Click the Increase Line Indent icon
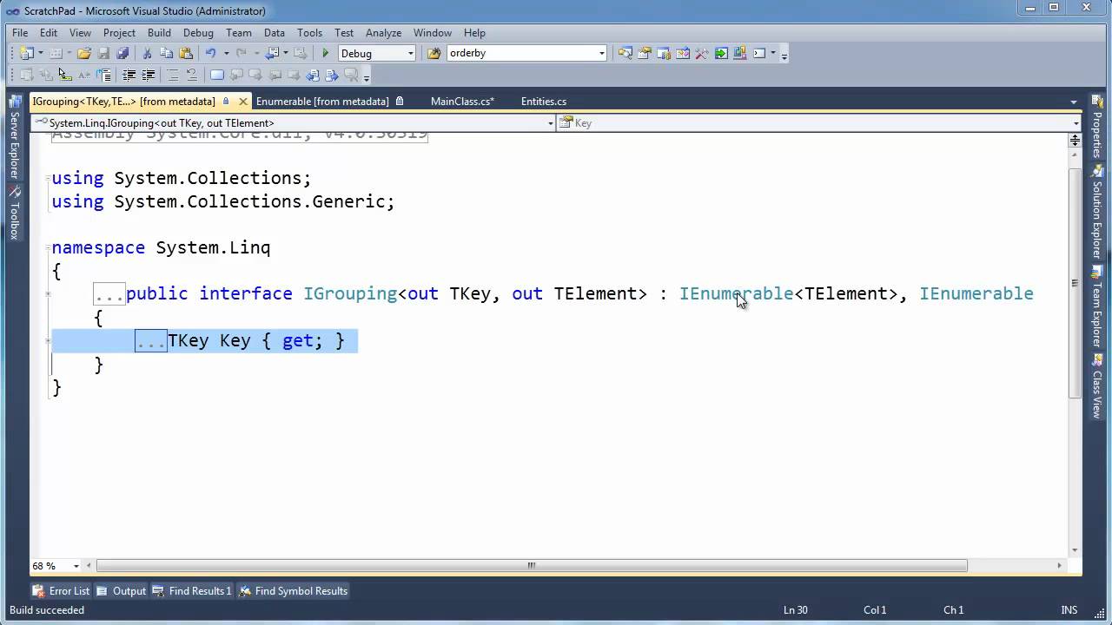1112x625 pixels. [x=149, y=76]
